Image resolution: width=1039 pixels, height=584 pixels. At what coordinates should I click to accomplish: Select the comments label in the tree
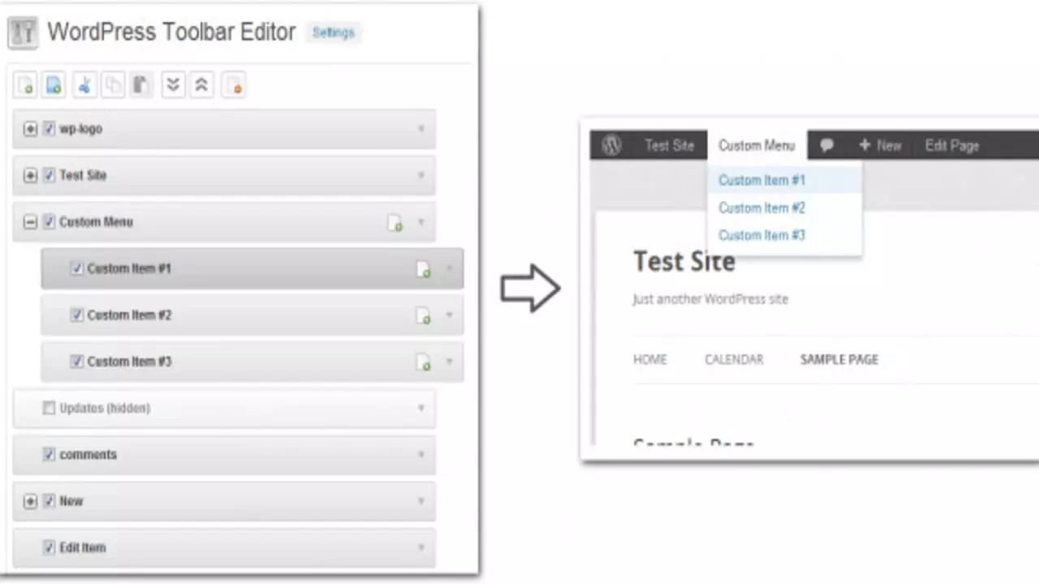pyautogui.click(x=88, y=454)
